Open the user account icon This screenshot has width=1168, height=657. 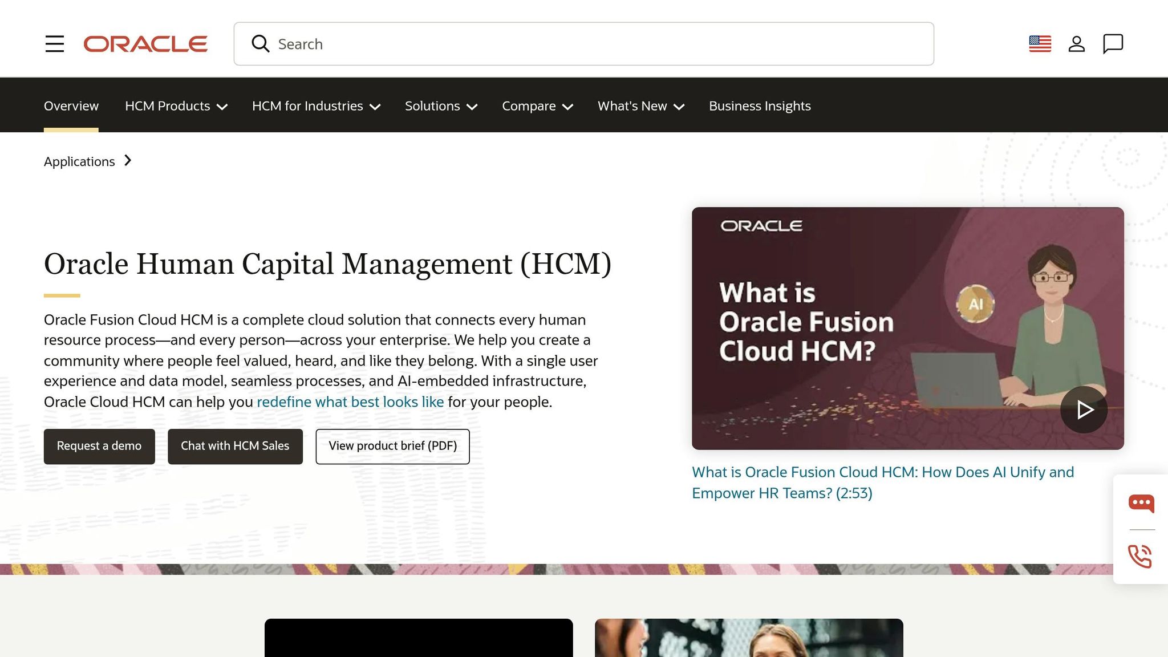[1076, 44]
